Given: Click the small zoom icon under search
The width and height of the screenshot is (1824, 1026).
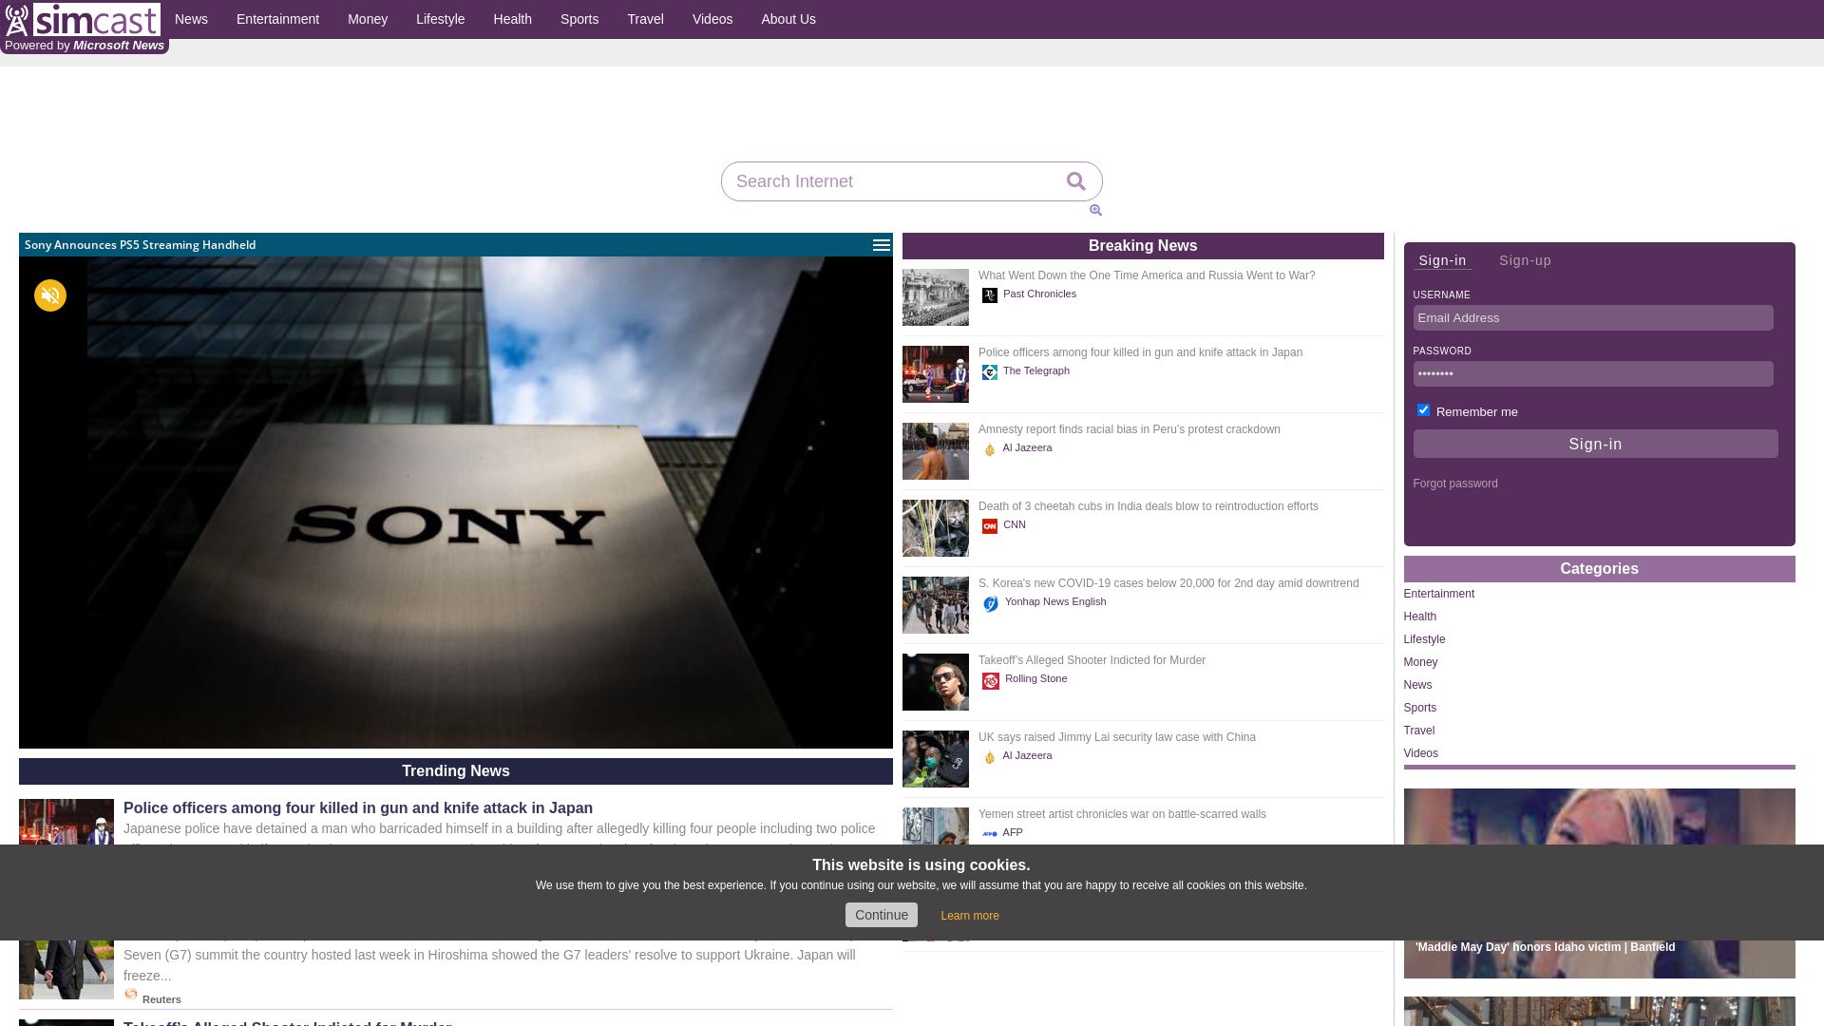Looking at the screenshot, I should tap(1095, 210).
